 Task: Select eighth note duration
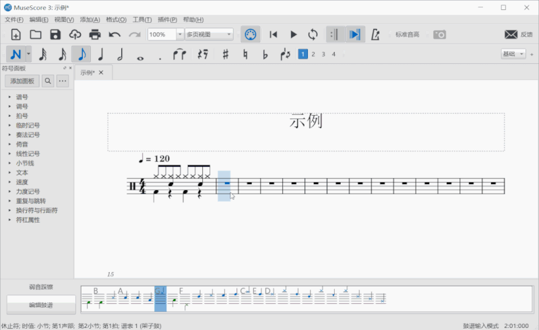pyautogui.click(x=82, y=54)
